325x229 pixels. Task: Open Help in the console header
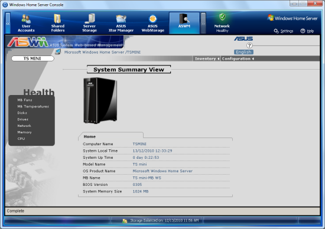[307, 31]
